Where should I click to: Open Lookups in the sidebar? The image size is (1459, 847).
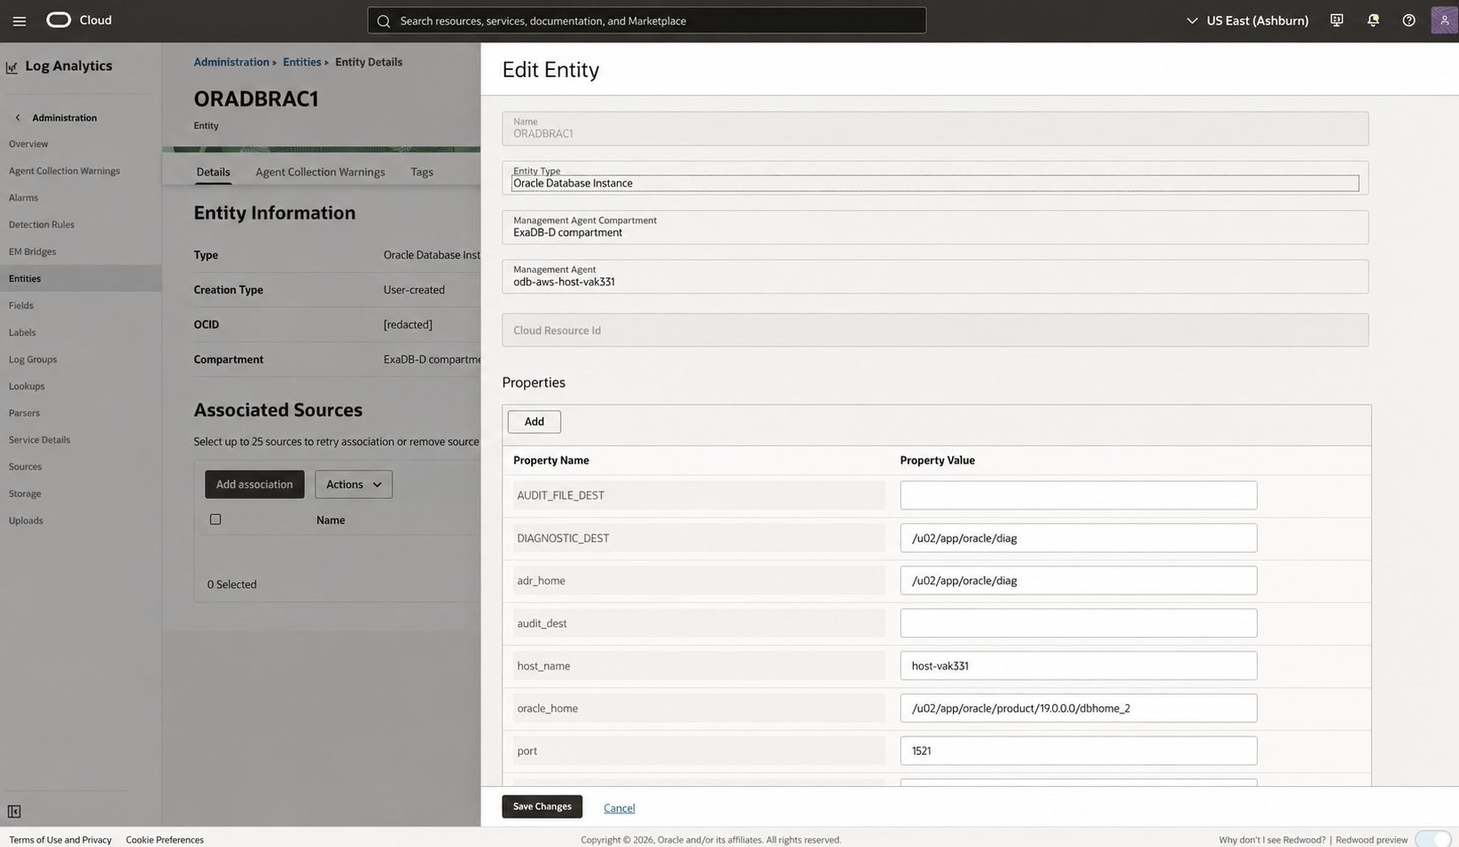tap(27, 386)
